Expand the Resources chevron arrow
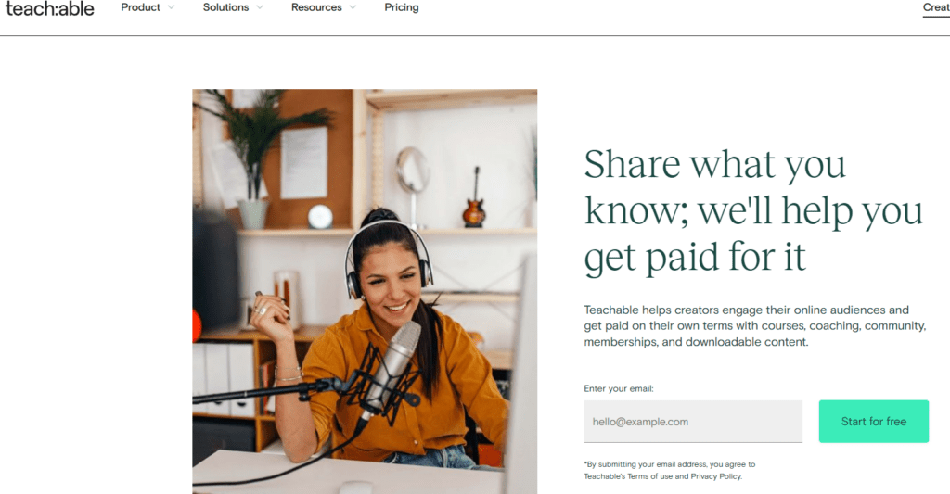 353,7
